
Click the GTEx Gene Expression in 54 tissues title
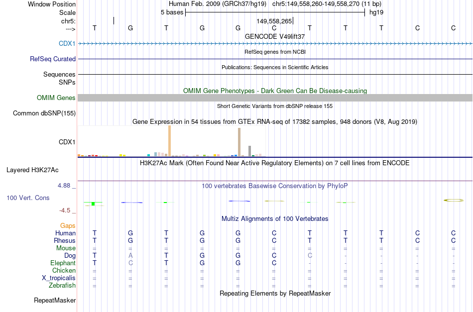click(275, 122)
